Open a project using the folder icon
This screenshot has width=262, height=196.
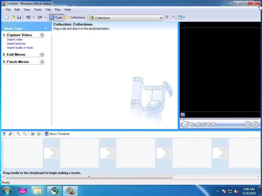tap(13, 17)
